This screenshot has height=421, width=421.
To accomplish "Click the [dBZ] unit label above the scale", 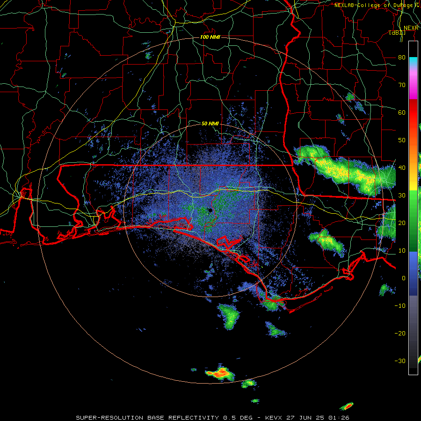I will pos(397,32).
